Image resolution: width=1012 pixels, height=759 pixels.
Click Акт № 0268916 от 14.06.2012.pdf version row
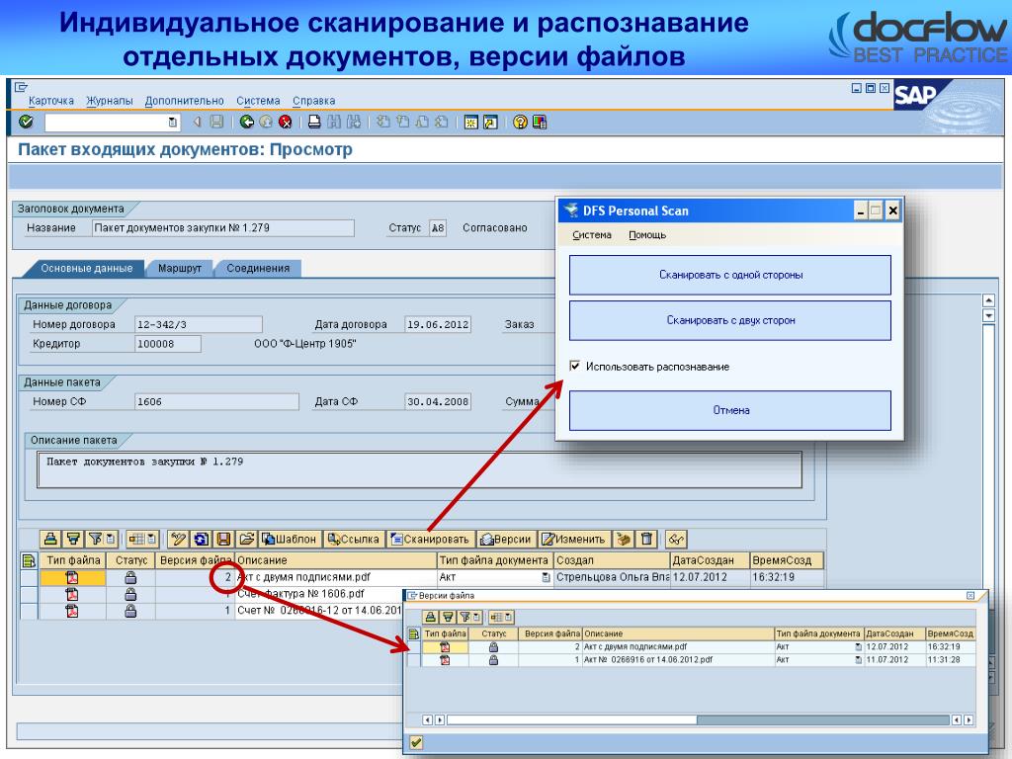coord(678,660)
